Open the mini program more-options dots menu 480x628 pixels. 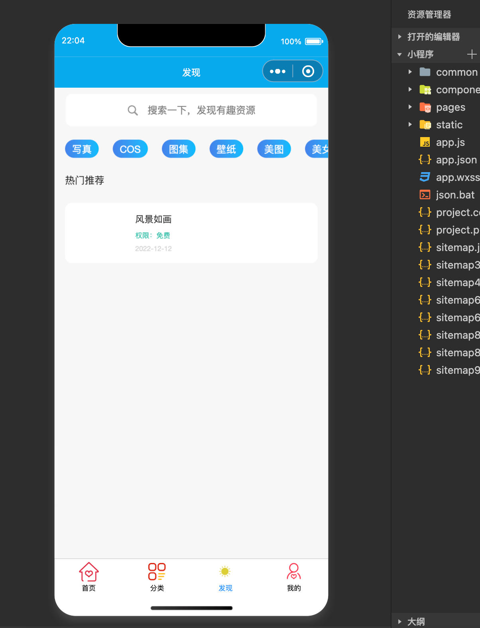point(278,71)
